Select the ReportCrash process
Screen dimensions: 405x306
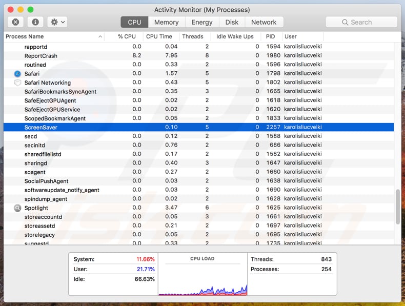[41, 56]
